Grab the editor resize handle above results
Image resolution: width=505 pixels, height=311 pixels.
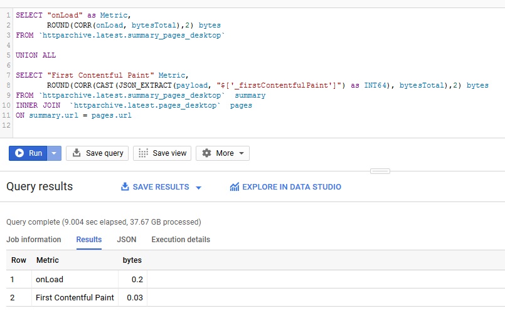pyautogui.click(x=380, y=171)
